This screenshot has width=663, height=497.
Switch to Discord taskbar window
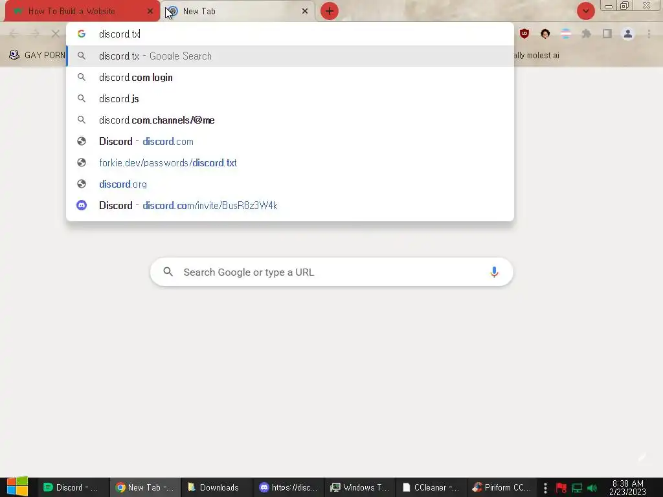tap(73, 487)
